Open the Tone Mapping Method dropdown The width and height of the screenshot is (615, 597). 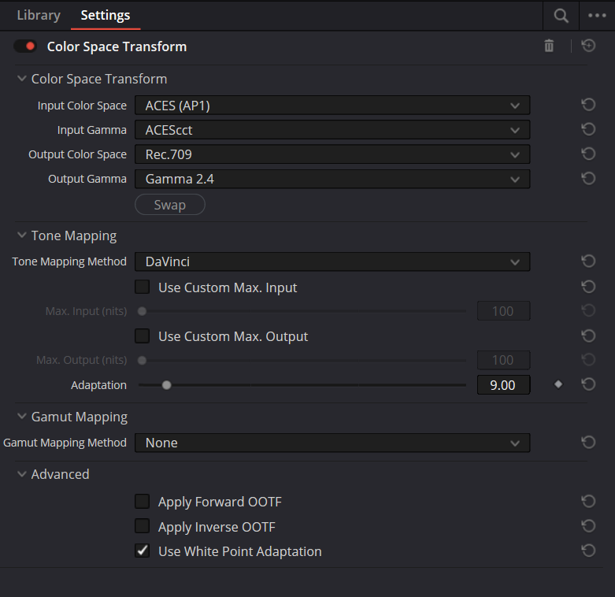coord(332,261)
